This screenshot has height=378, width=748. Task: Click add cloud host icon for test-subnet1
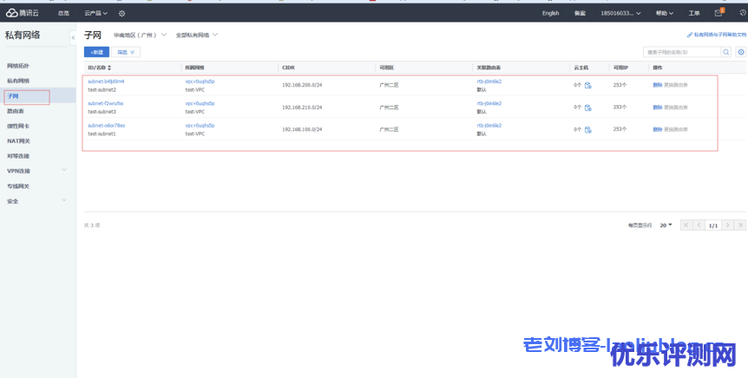coord(588,129)
